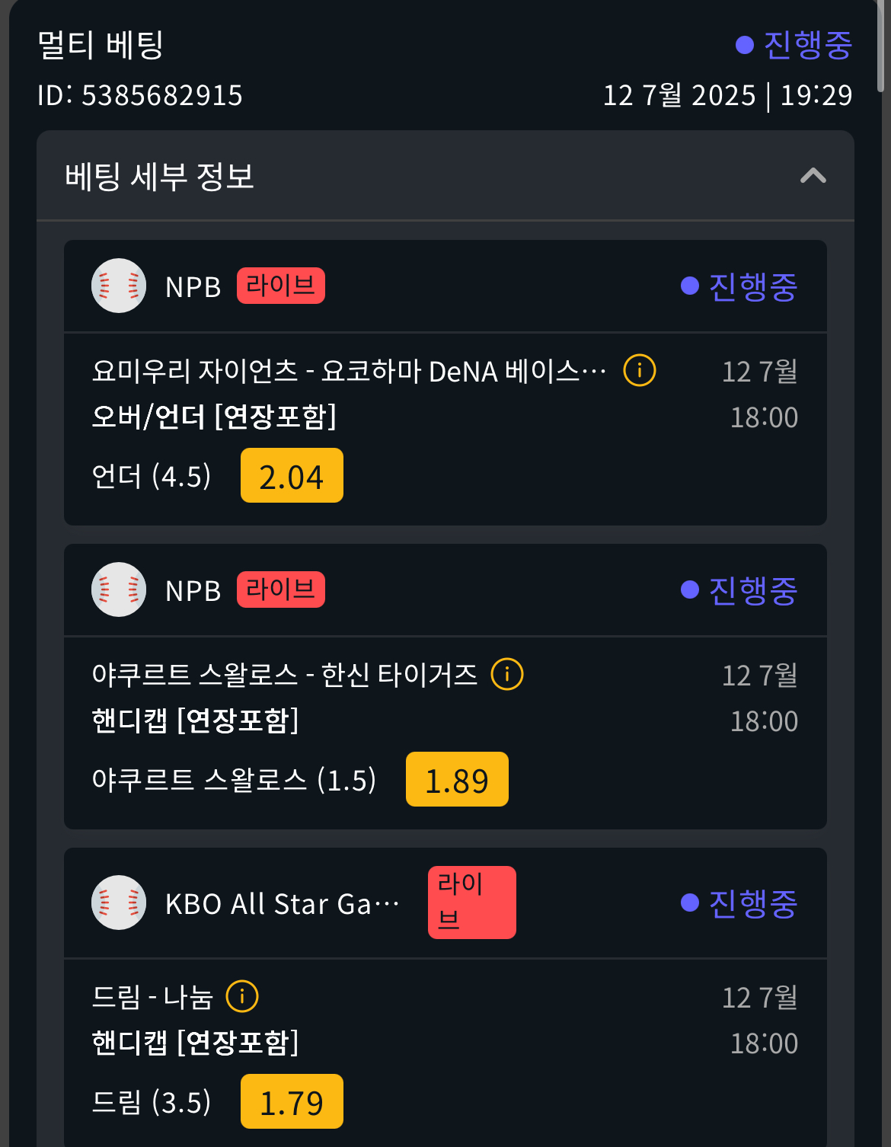This screenshot has height=1147, width=891.
Task: Select the 1.89 odds badge
Action: 457,779
